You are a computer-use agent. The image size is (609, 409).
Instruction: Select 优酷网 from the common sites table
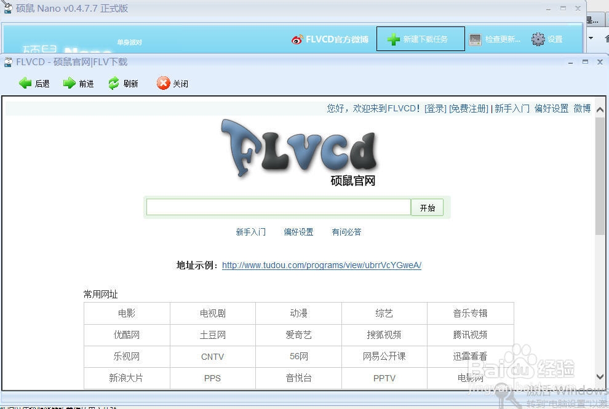pyautogui.click(x=126, y=335)
